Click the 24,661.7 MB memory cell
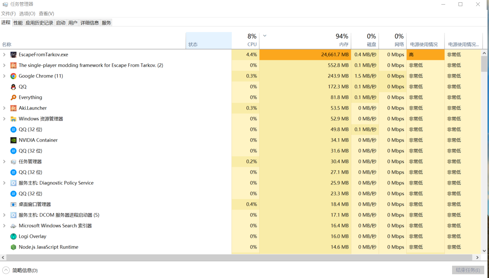Screen dimensions: 489x278 tap(305, 55)
